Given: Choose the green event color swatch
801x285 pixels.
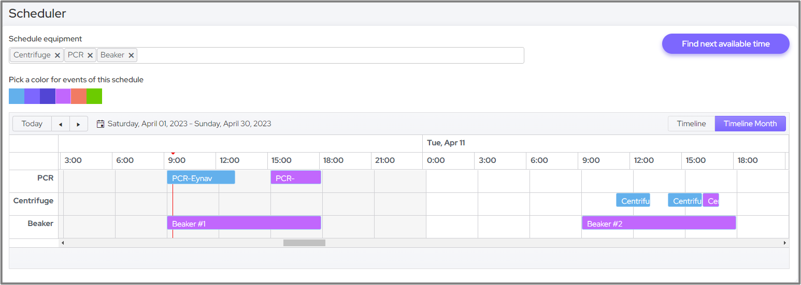Looking at the screenshot, I should point(94,96).
